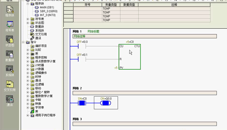Screen dimensions: 227x130
Task: Click the 计时器 folder icon
Action: coord(32,65)
